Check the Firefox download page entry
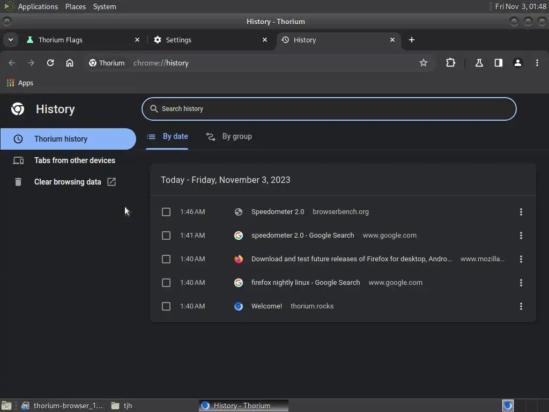Image resolution: width=549 pixels, height=412 pixels. [x=166, y=259]
